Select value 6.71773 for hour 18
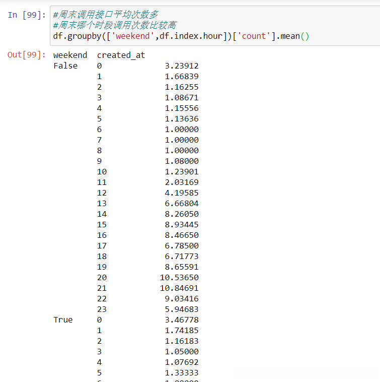 tap(182, 257)
